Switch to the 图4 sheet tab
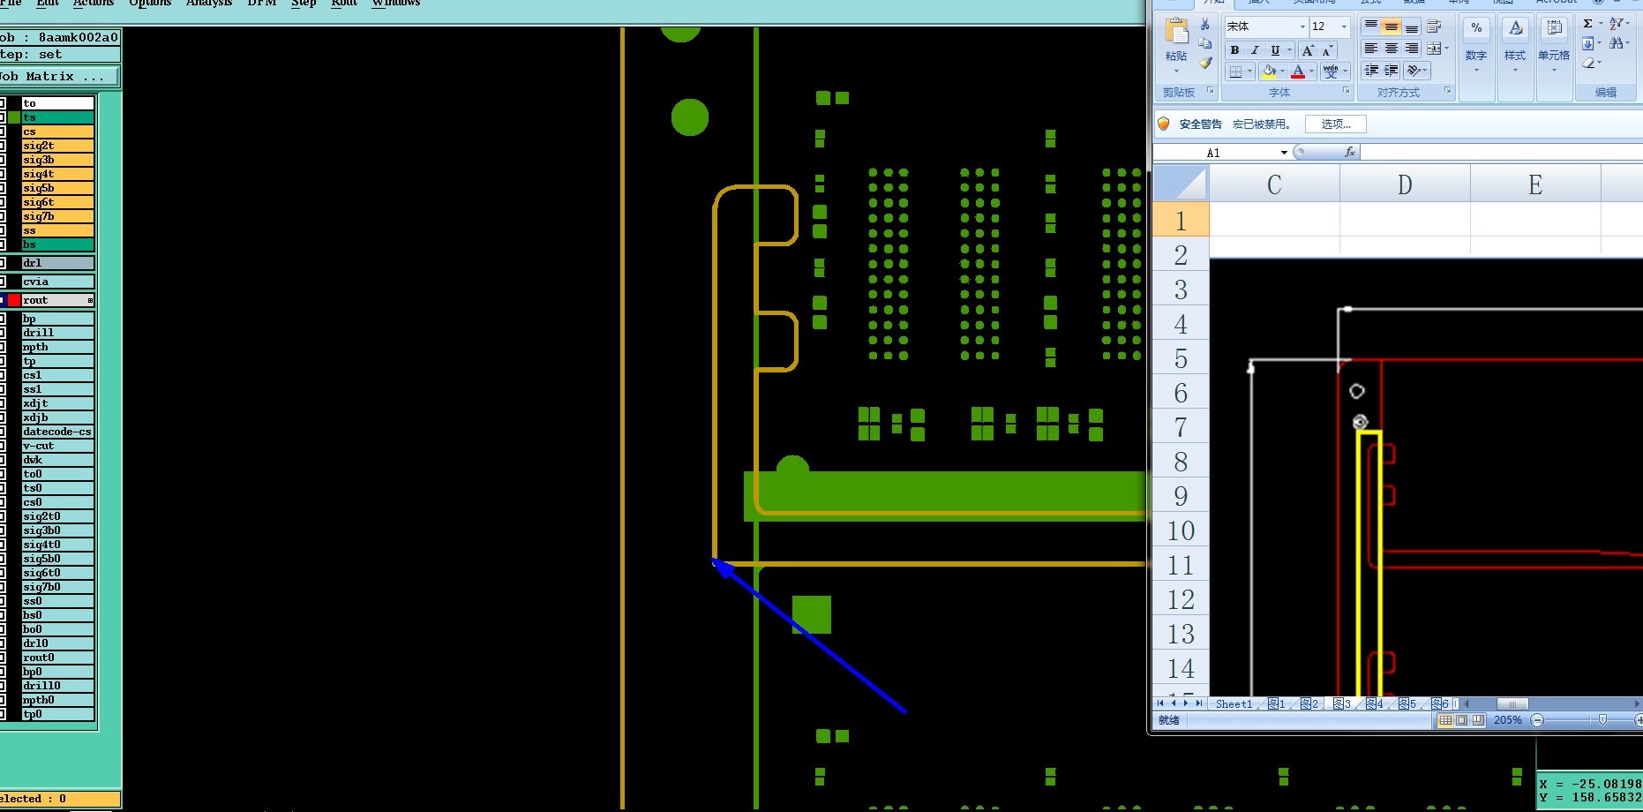This screenshot has height=812, width=1643. (1375, 703)
